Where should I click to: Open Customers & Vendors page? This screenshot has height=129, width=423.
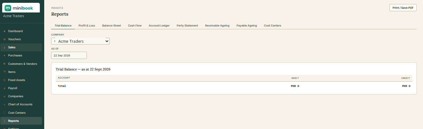pos(21,64)
